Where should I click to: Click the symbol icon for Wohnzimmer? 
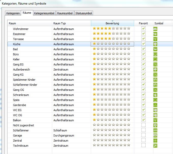tap(155, 29)
